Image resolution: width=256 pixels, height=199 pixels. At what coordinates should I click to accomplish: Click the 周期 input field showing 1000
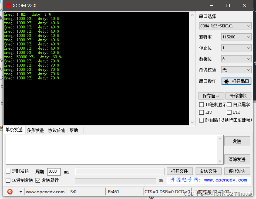tap(54, 172)
